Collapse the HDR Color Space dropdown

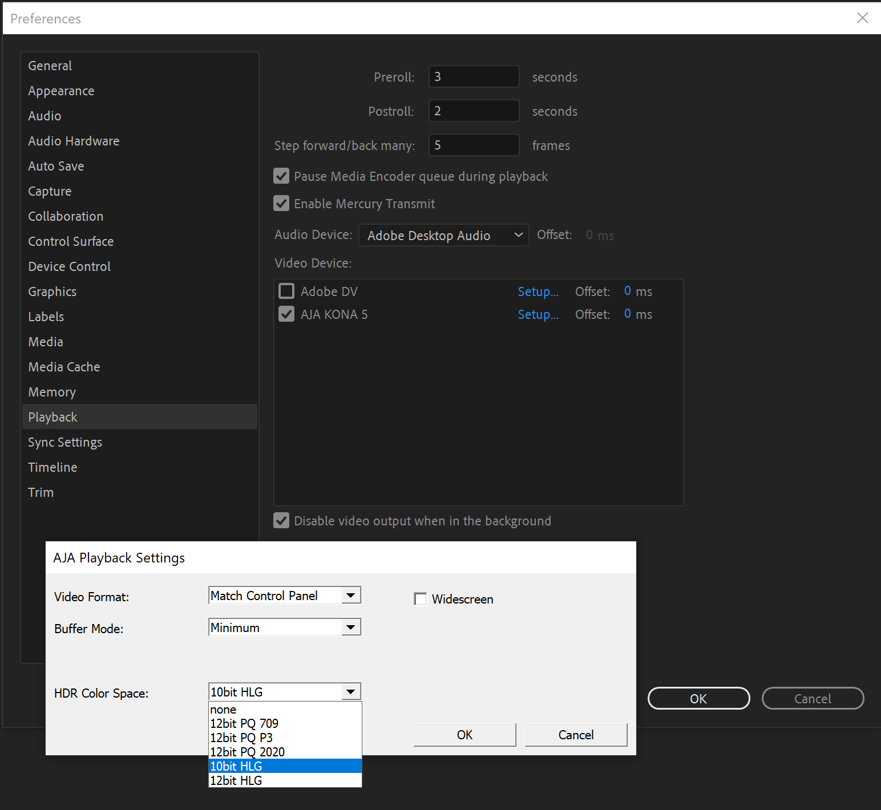[350, 692]
